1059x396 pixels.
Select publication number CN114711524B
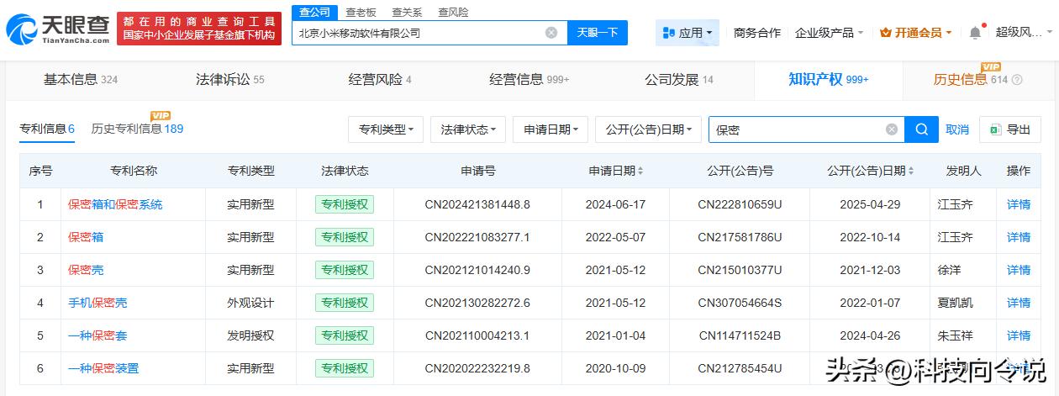pos(740,335)
